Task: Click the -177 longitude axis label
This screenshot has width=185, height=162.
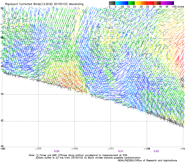Action: pos(38,149)
